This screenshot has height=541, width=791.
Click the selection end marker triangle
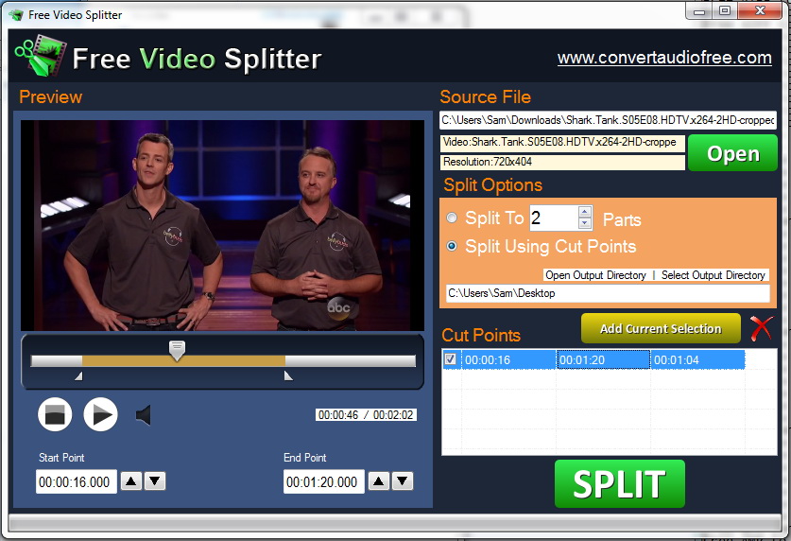(288, 375)
